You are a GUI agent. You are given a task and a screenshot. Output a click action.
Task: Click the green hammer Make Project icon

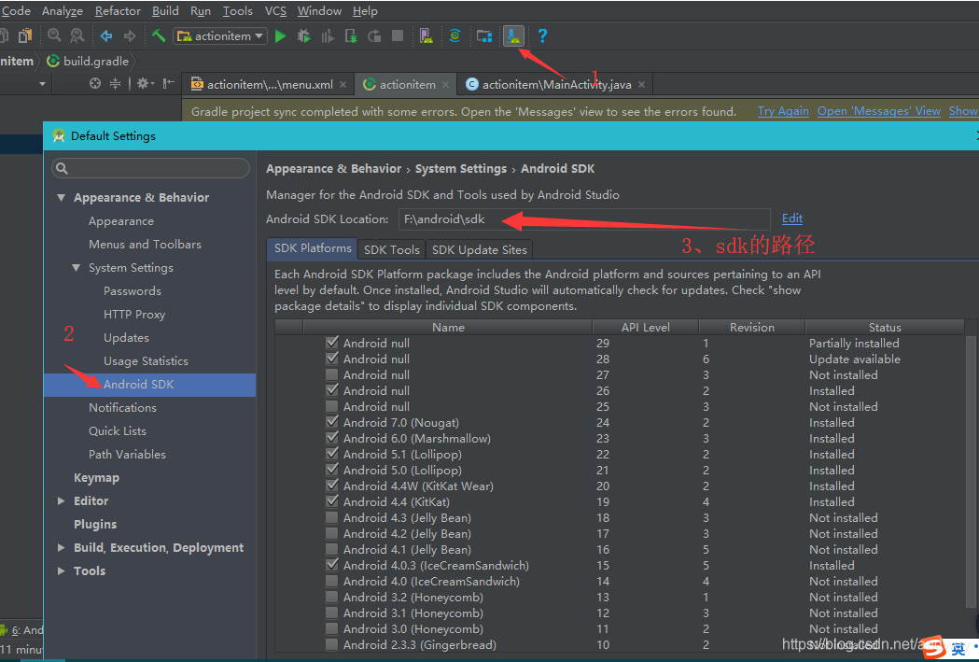pos(159,35)
